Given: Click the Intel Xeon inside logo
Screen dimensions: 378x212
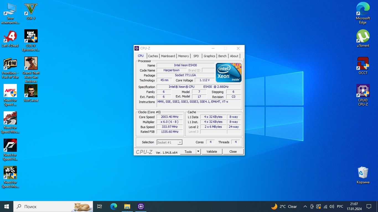Looking at the screenshot, I should point(229,73).
